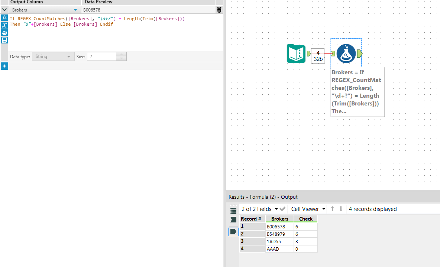Click the checkmark to apply the field selection

click(282, 209)
